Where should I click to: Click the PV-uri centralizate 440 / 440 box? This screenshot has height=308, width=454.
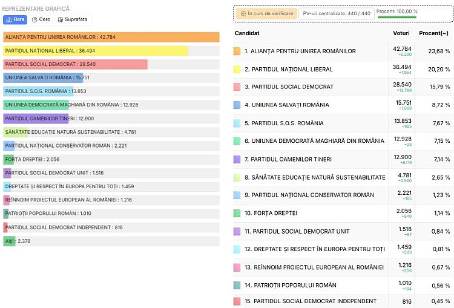point(337,13)
